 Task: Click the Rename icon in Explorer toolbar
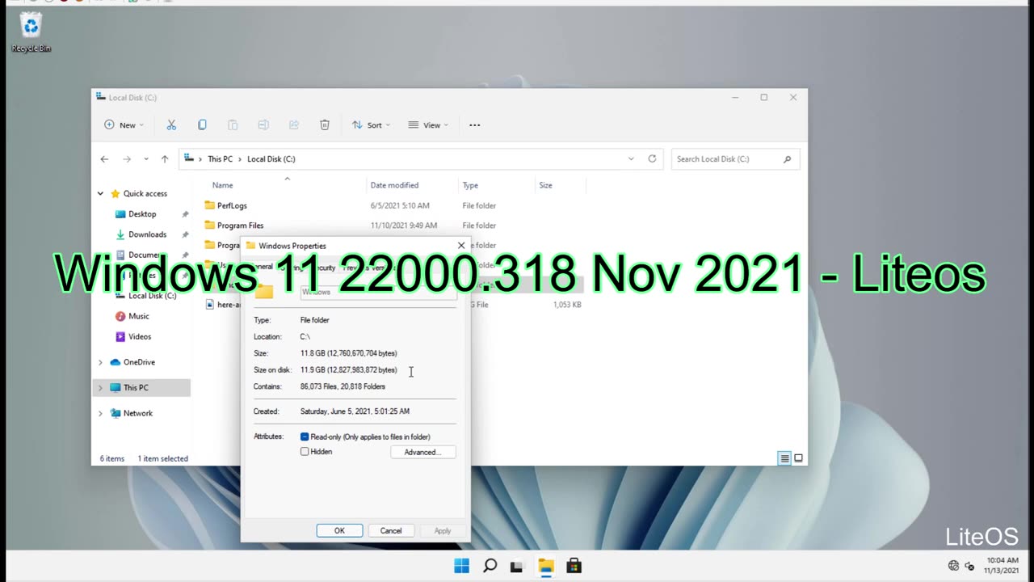[263, 125]
